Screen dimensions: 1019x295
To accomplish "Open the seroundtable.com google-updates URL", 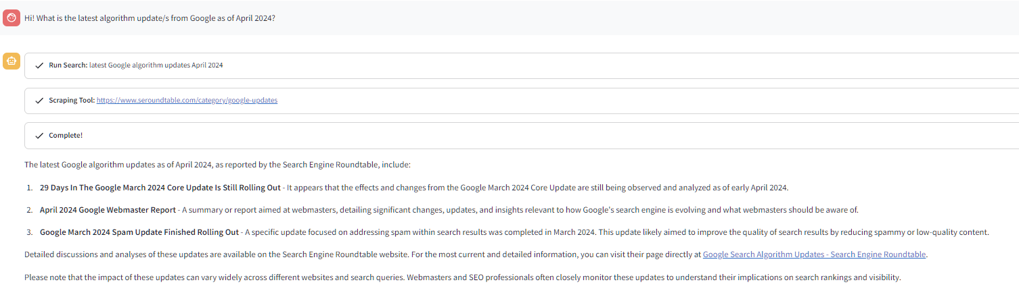I will [x=187, y=101].
